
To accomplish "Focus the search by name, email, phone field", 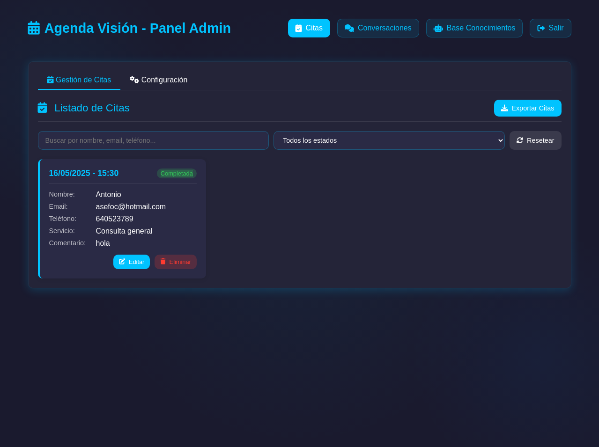I will tap(153, 140).
